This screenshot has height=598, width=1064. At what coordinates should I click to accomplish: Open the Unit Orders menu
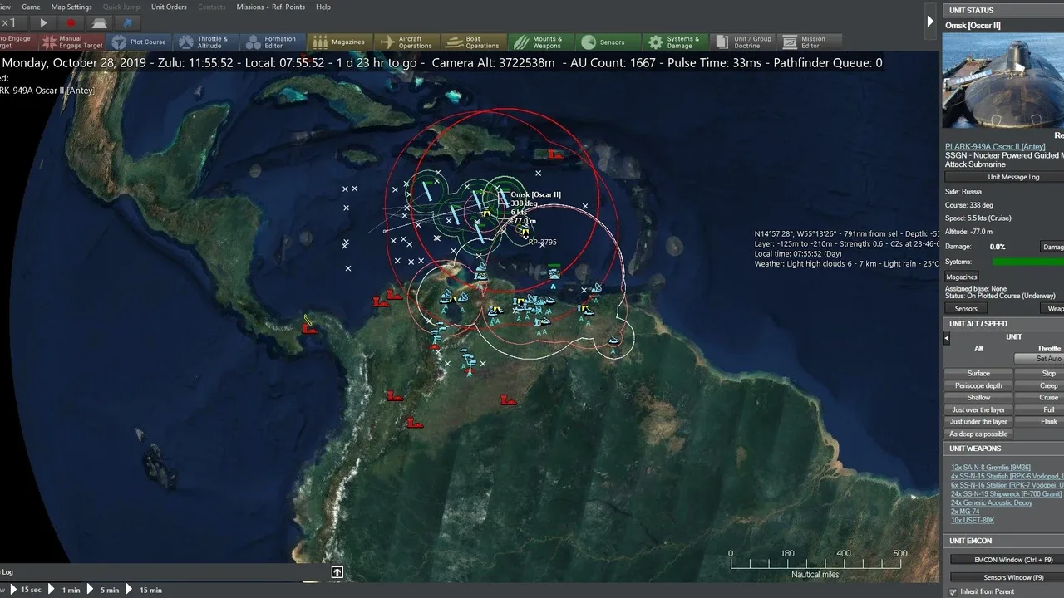(x=169, y=7)
